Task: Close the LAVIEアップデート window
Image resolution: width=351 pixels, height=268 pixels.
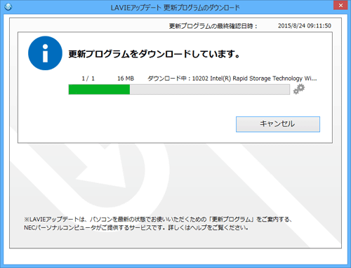Action: pos(340,5)
